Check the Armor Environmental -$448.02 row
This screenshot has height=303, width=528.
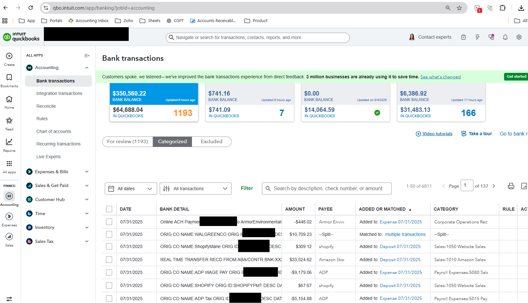(x=109, y=222)
